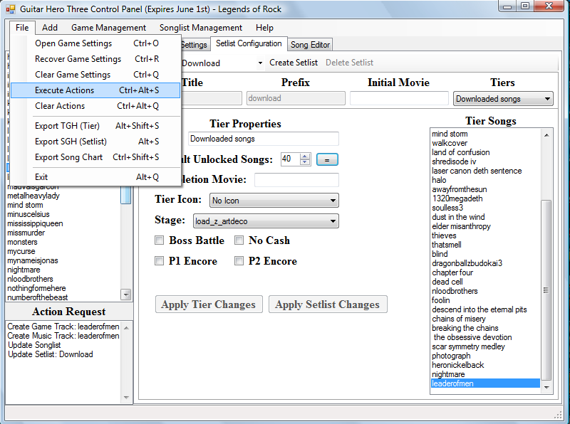The width and height of the screenshot is (570, 424).
Task: Maximize the Control Panel window
Action: (525, 6)
